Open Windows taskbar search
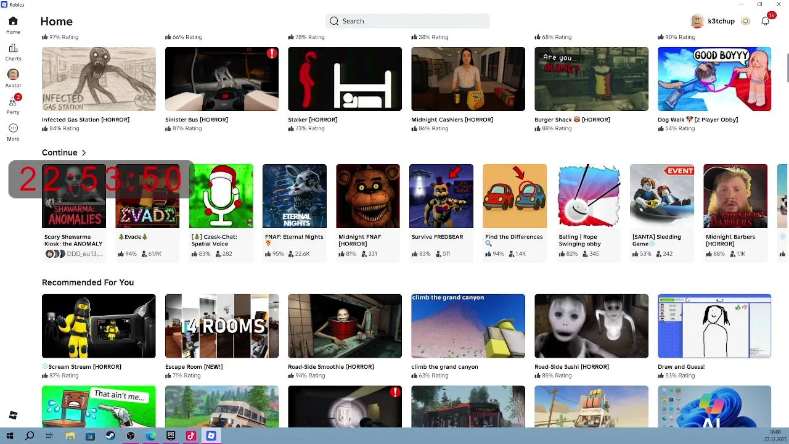The image size is (789, 444). click(x=30, y=436)
